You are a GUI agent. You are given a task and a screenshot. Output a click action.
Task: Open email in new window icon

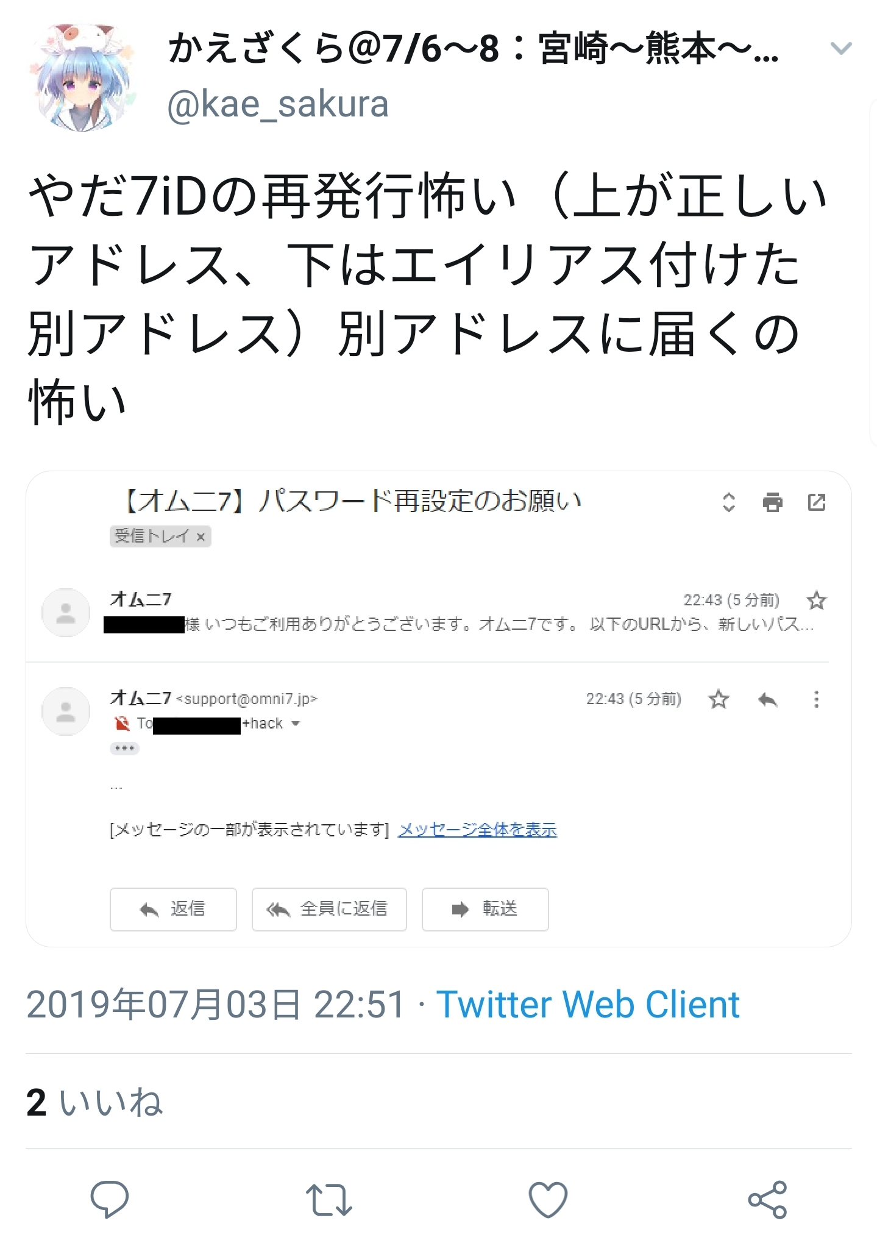point(816,502)
